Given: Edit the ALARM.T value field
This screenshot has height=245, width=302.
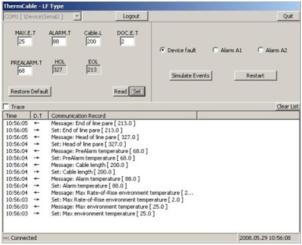Looking at the screenshot, I should pos(59,42).
